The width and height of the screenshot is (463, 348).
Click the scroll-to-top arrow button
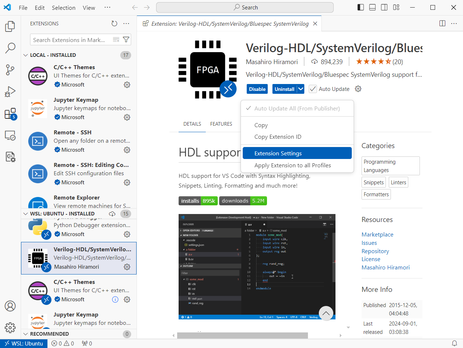click(326, 313)
